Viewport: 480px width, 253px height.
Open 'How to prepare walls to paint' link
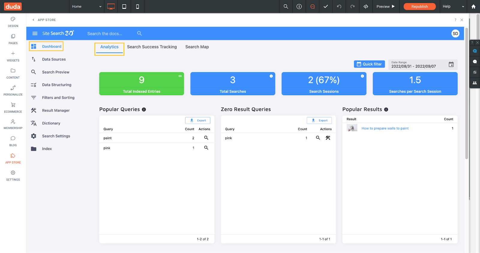385,128
